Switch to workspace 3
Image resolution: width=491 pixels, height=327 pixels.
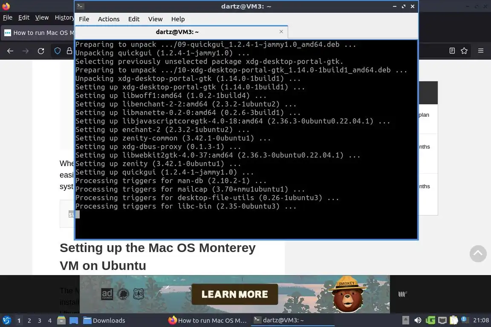tap(40, 321)
